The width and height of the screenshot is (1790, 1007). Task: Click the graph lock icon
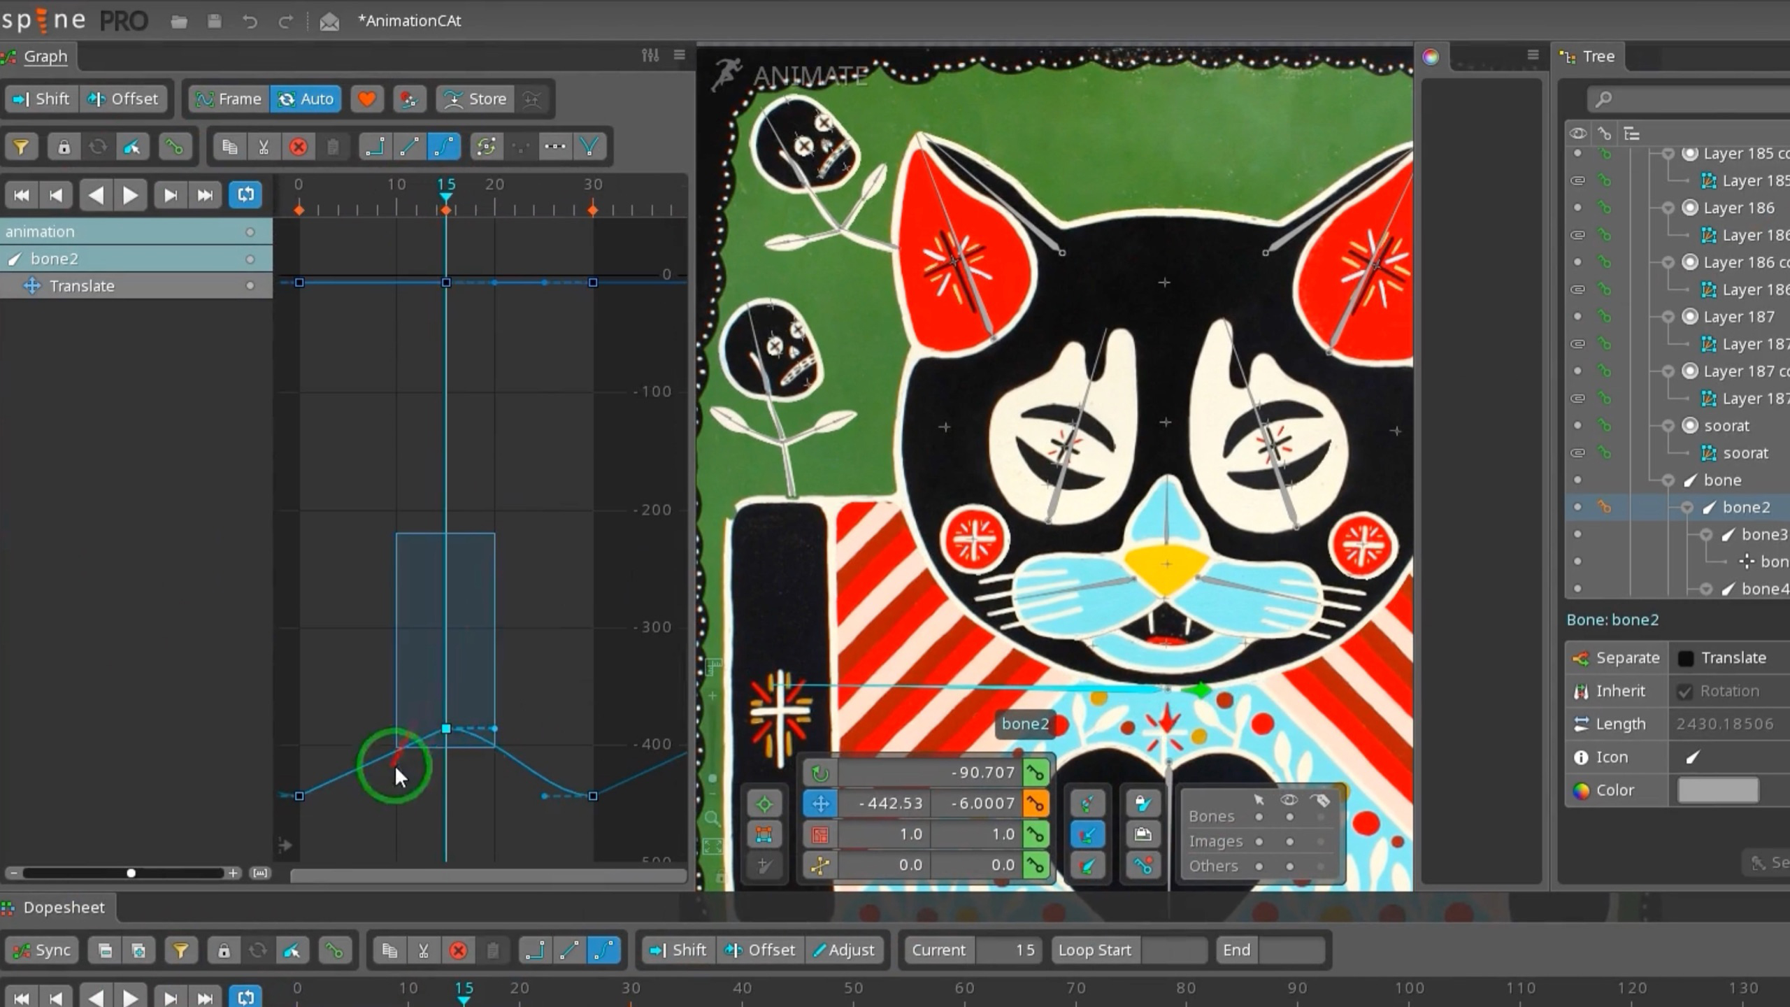[64, 147]
